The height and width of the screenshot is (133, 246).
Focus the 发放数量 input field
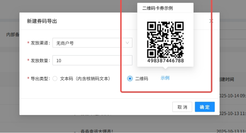coord(92,60)
